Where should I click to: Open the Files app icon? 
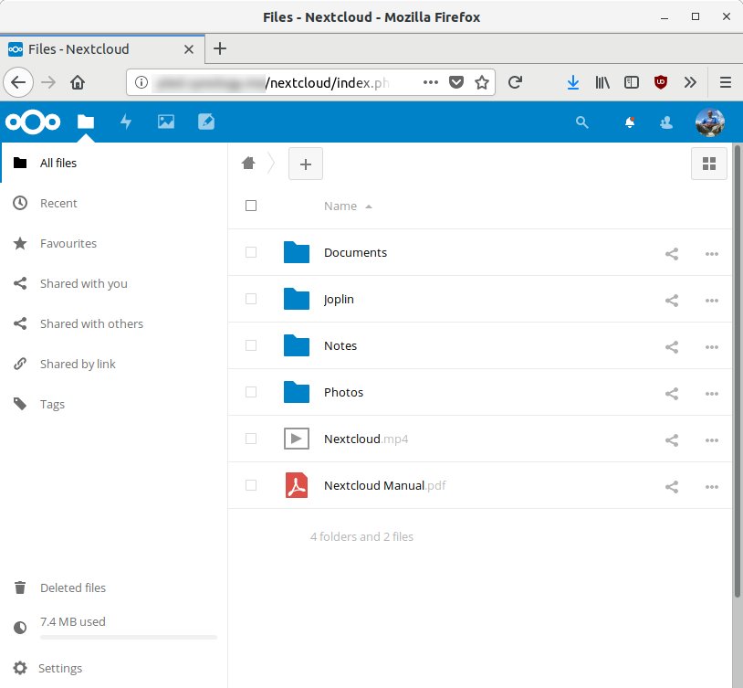click(86, 122)
